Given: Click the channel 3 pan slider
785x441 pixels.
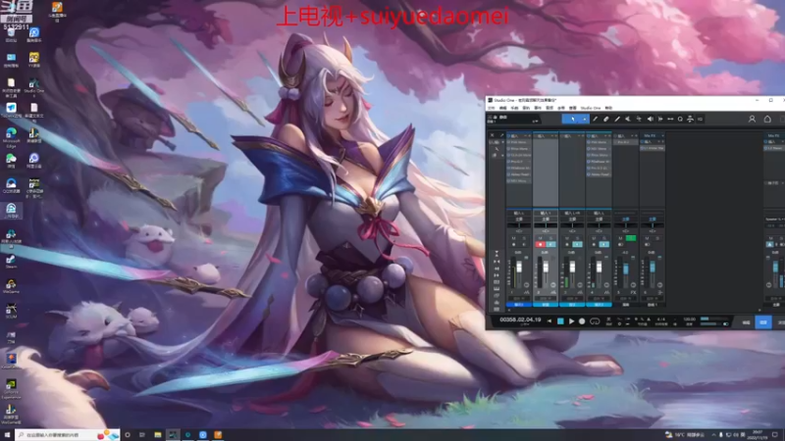Looking at the screenshot, I should click(x=572, y=225).
